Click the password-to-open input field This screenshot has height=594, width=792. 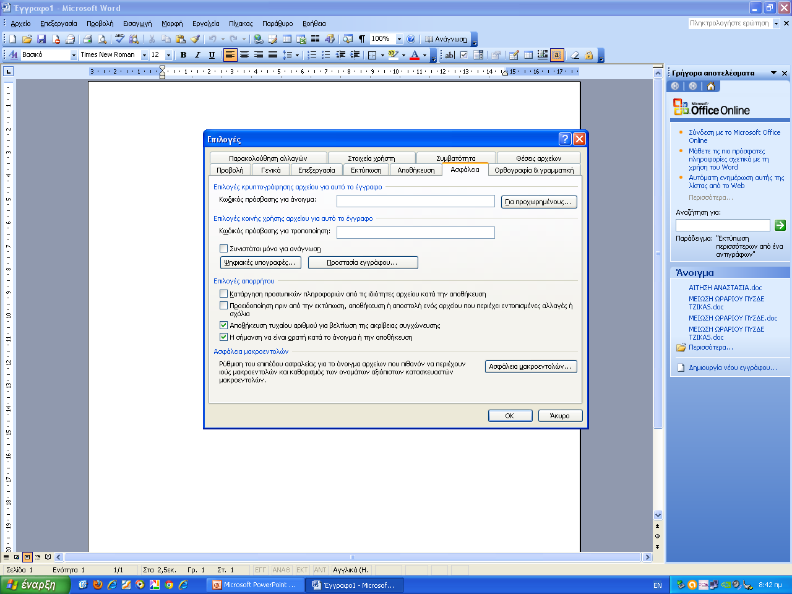[416, 201]
